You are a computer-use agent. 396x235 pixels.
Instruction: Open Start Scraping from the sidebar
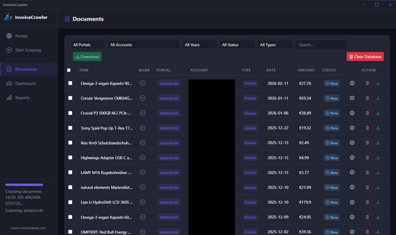tap(29, 50)
